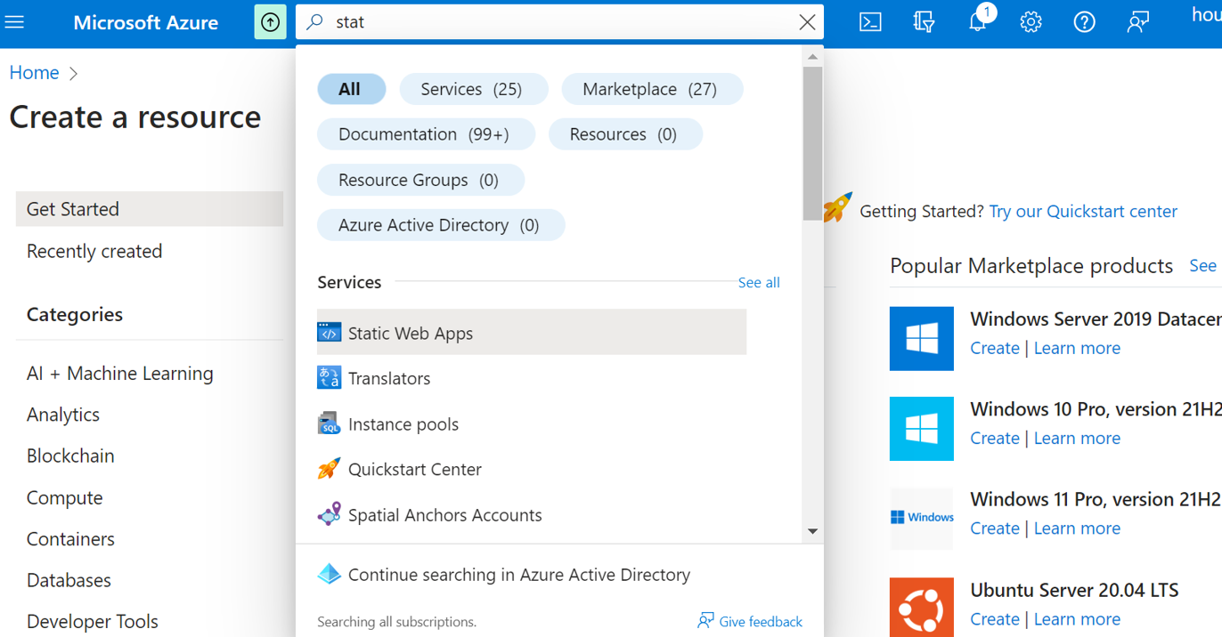Open portal settings gear
The image size is (1222, 637).
pyautogui.click(x=1031, y=22)
